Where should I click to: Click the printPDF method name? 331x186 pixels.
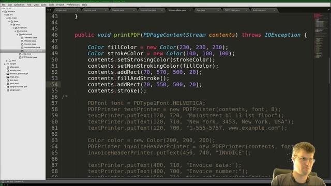127,35
